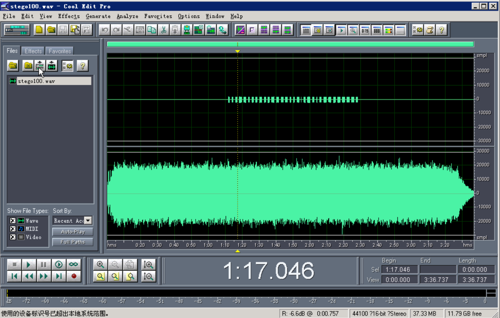The image size is (500, 318).
Task: Click the View Begin field showing 0:00.000
Action: [x=400, y=280]
